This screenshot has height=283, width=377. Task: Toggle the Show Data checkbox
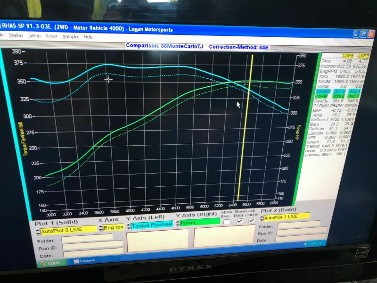240,221
